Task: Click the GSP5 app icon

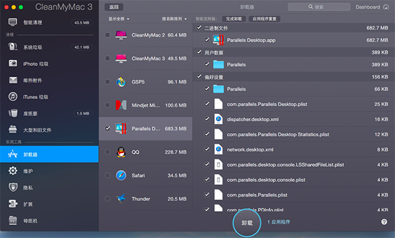Action: pyautogui.click(x=121, y=82)
